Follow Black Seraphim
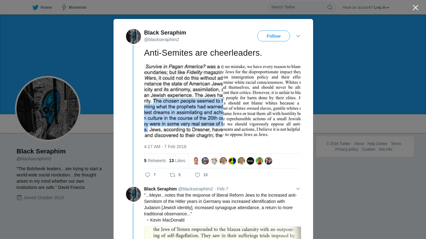426x239 pixels. point(274,36)
